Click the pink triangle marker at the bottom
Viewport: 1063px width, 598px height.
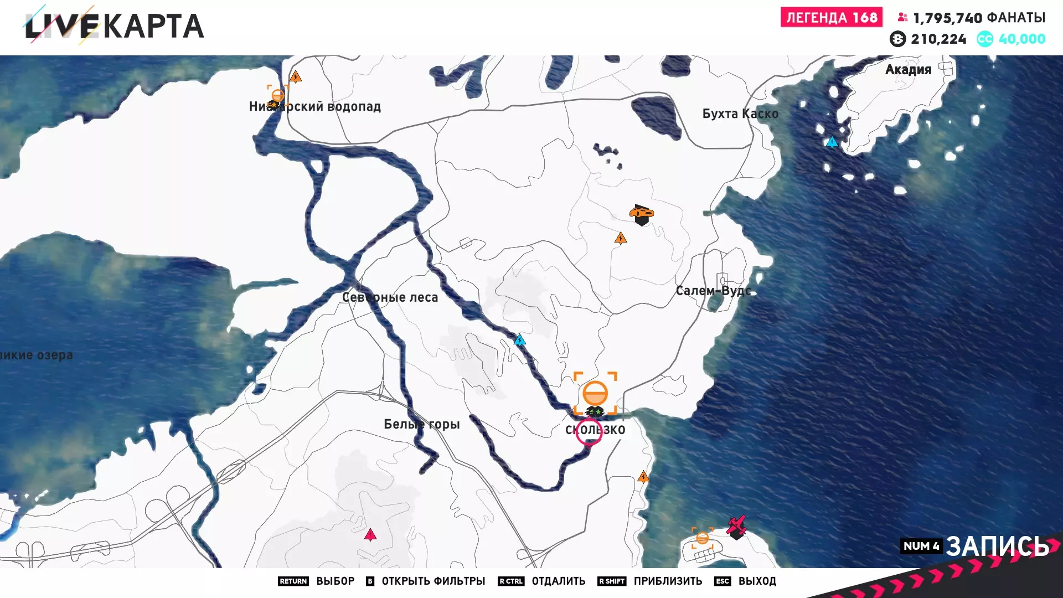pos(370,535)
